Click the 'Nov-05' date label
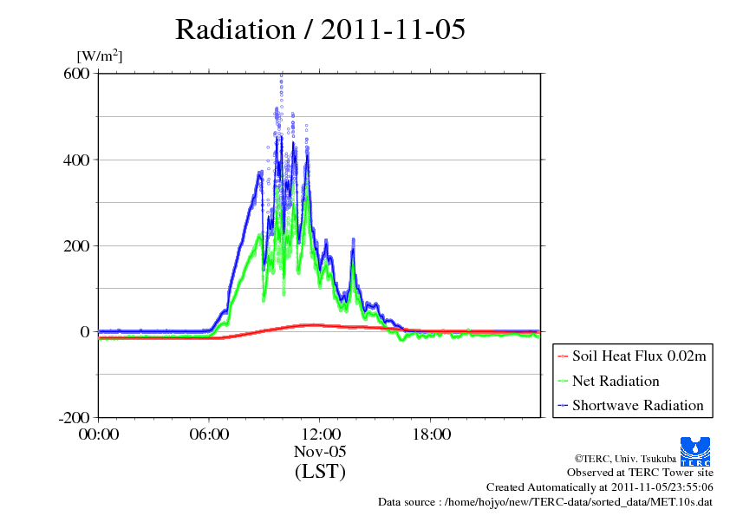The height and width of the screenshot is (516, 730). [320, 451]
